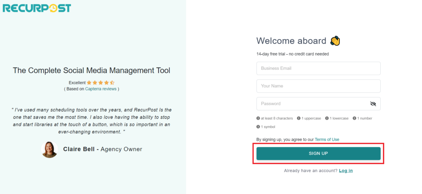Open the Capterra reviews link
Image resolution: width=422 pixels, height=194 pixels.
click(x=101, y=89)
